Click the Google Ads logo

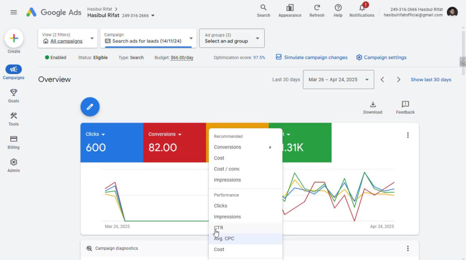54,12
